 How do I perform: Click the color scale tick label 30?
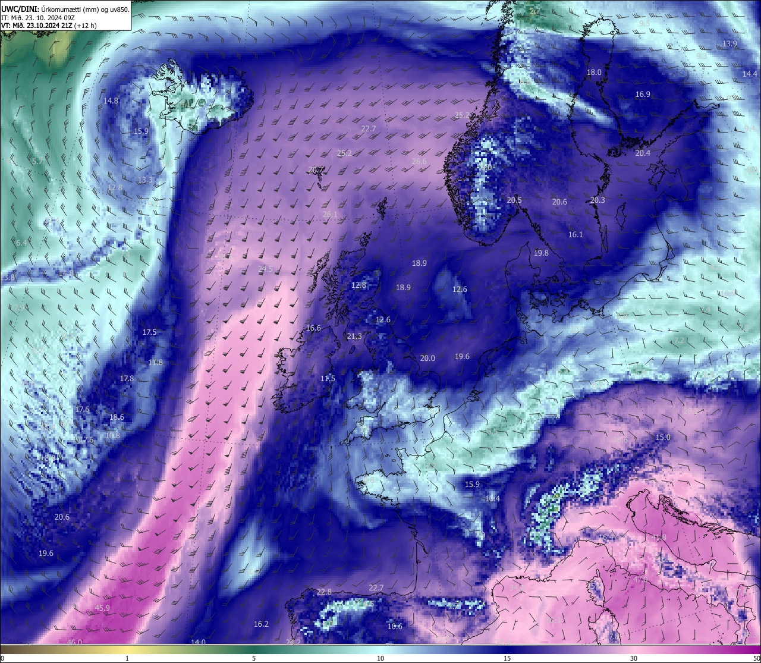[x=634, y=659]
